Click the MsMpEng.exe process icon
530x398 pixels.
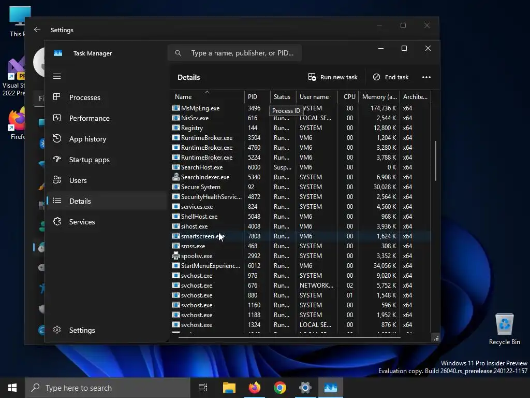pos(176,108)
